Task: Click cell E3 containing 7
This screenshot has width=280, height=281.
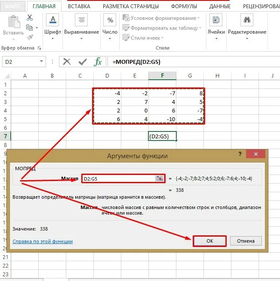Action: pyautogui.click(x=135, y=102)
